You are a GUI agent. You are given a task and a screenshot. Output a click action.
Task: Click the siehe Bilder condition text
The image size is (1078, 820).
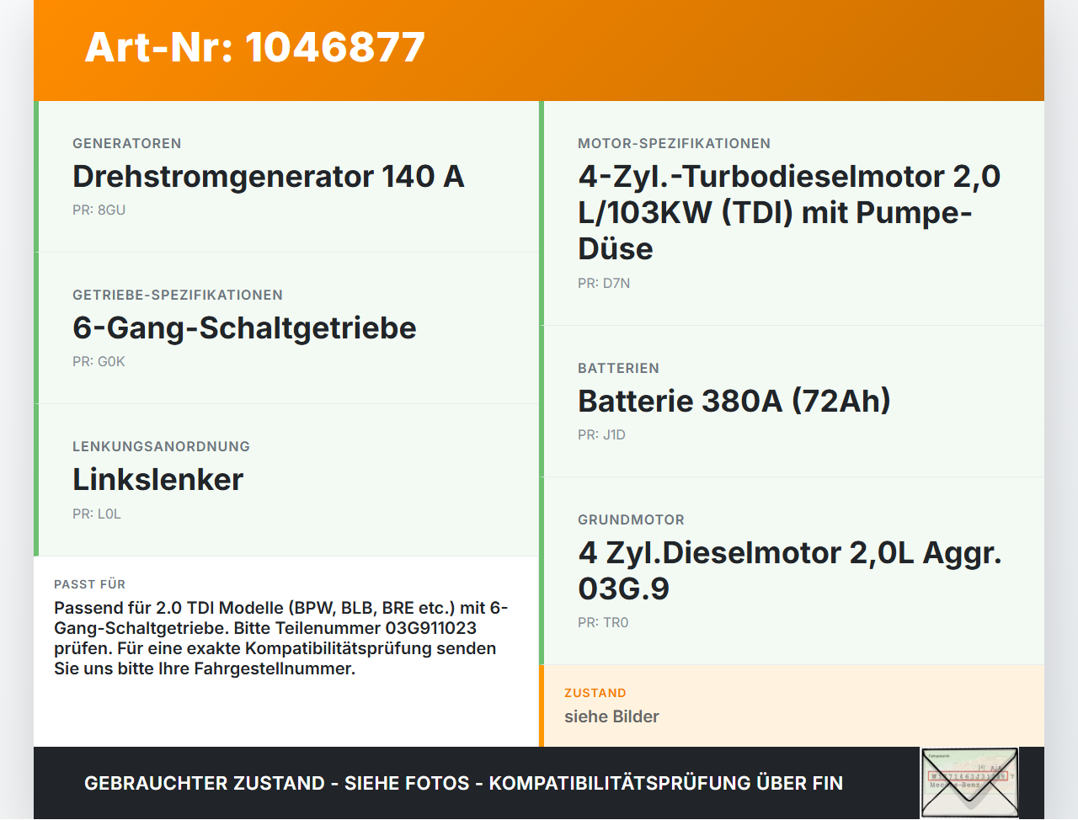click(x=611, y=716)
